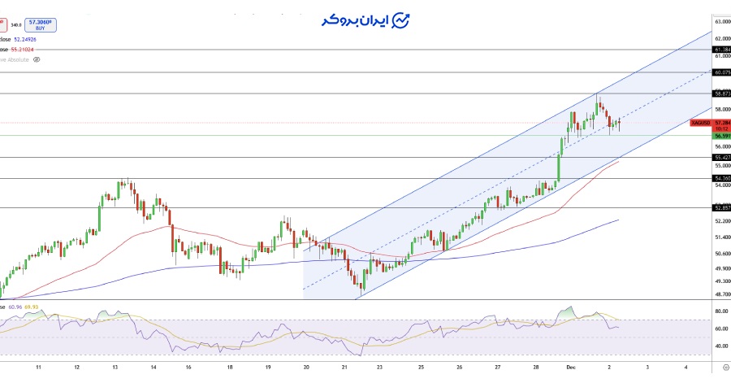Click the 52.857 price level label
This screenshot has height=383, width=731.
721,207
